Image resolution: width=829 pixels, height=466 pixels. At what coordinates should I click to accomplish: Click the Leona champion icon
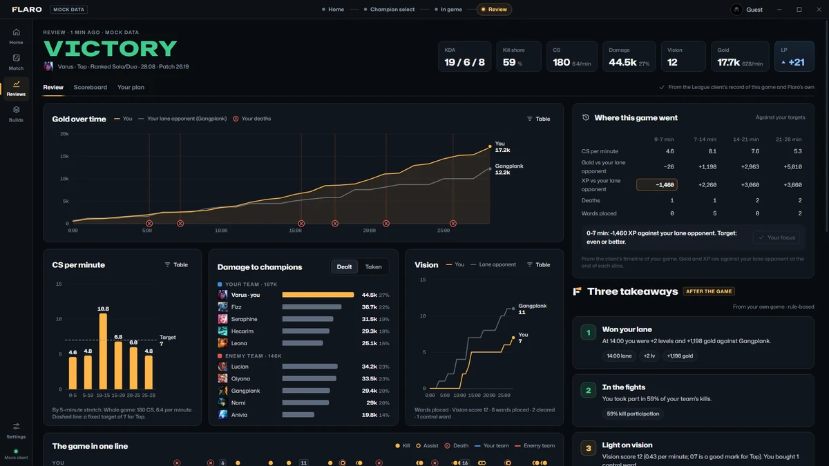[x=222, y=343]
